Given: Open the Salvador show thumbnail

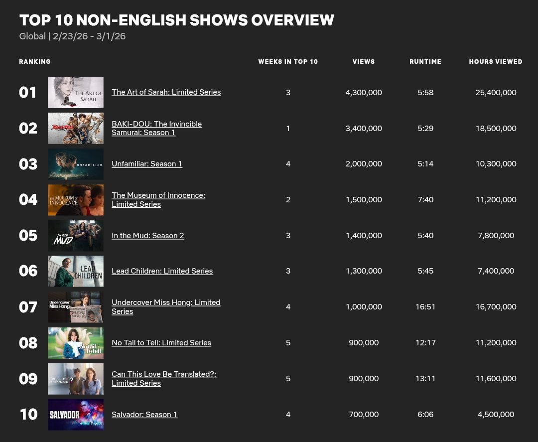Looking at the screenshot, I should [76, 414].
